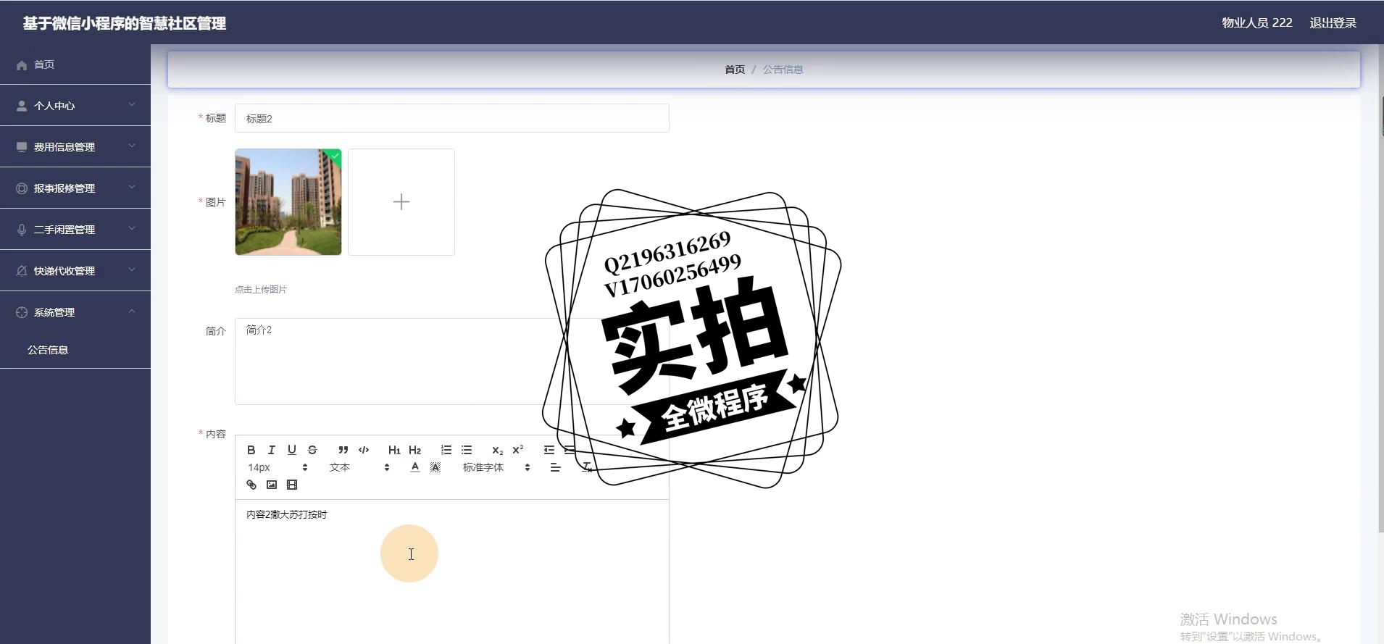
Task: Expand the 费用信息管理 chevron
Action: pyautogui.click(x=132, y=146)
